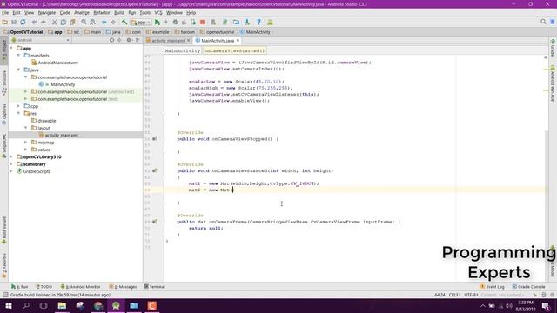
Task: Click the project panel settings gear
Action: [129, 40]
